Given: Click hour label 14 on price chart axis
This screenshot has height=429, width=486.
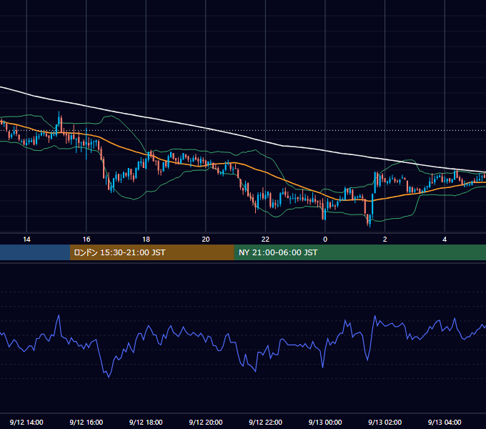Looking at the screenshot, I should (x=26, y=240).
